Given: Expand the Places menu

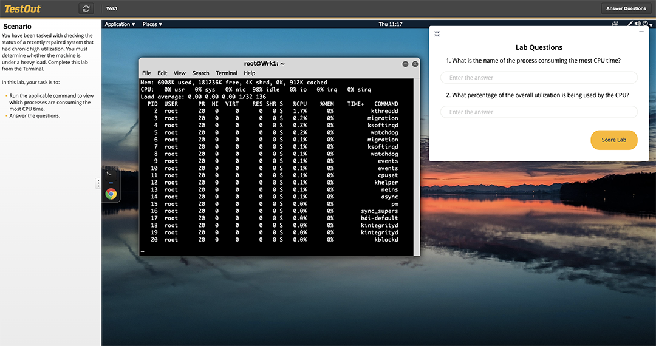Looking at the screenshot, I should point(152,24).
